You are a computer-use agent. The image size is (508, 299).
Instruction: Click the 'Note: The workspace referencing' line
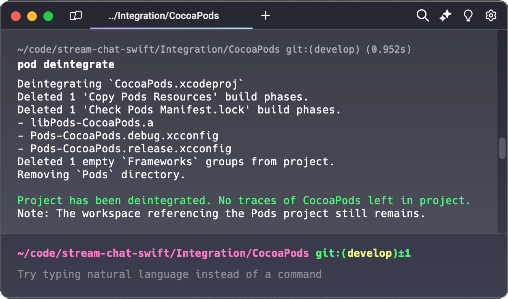[221, 214]
